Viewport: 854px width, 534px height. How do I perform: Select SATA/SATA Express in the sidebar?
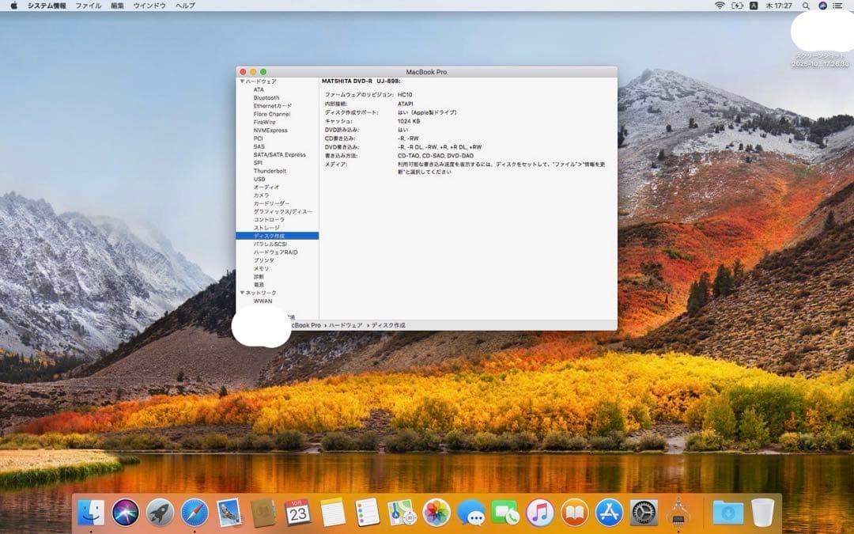(279, 155)
